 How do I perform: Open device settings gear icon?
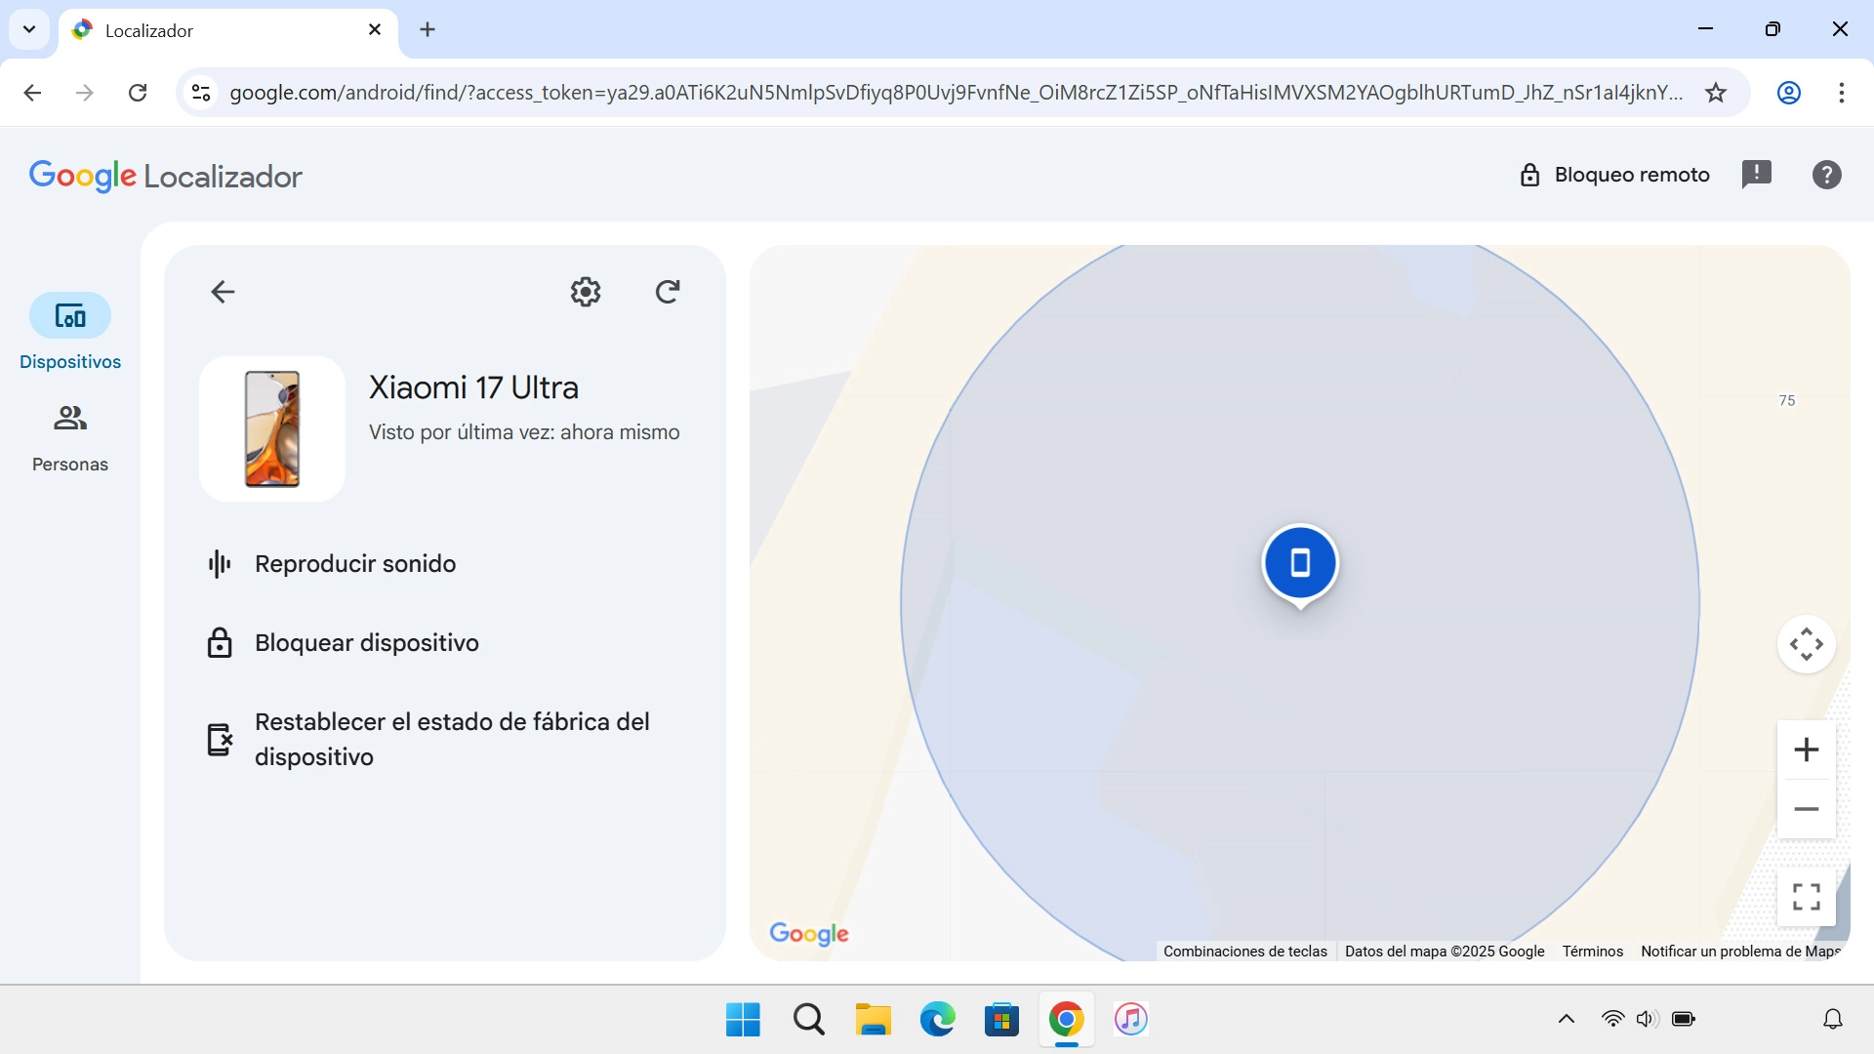[585, 291]
